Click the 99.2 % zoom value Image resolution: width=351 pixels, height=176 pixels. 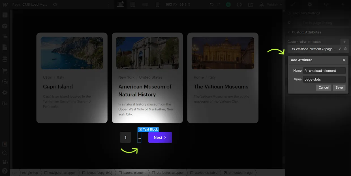pyautogui.click(x=185, y=5)
